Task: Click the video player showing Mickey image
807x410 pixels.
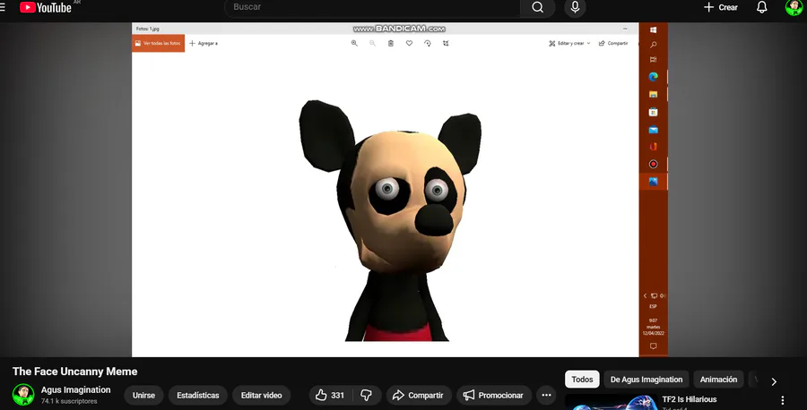Action: 399,190
